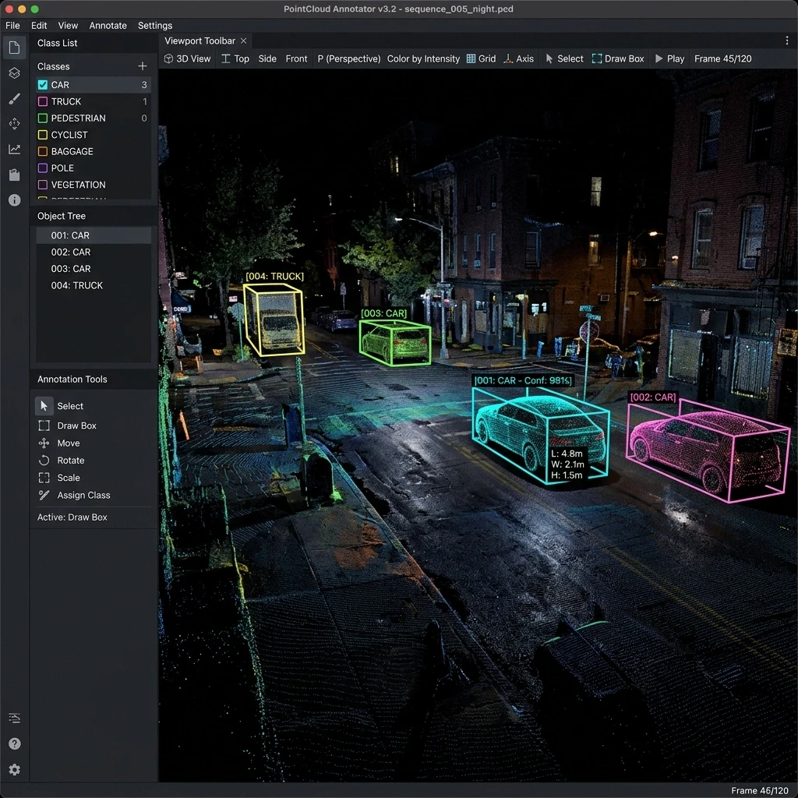The height and width of the screenshot is (798, 798).
Task: Open the clipboard sidebar icon
Action: (x=14, y=175)
